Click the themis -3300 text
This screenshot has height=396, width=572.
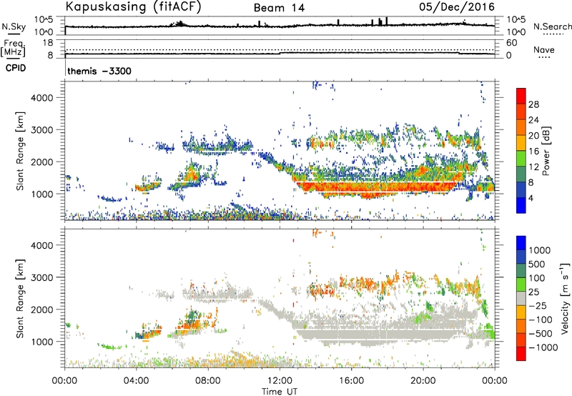click(x=99, y=71)
